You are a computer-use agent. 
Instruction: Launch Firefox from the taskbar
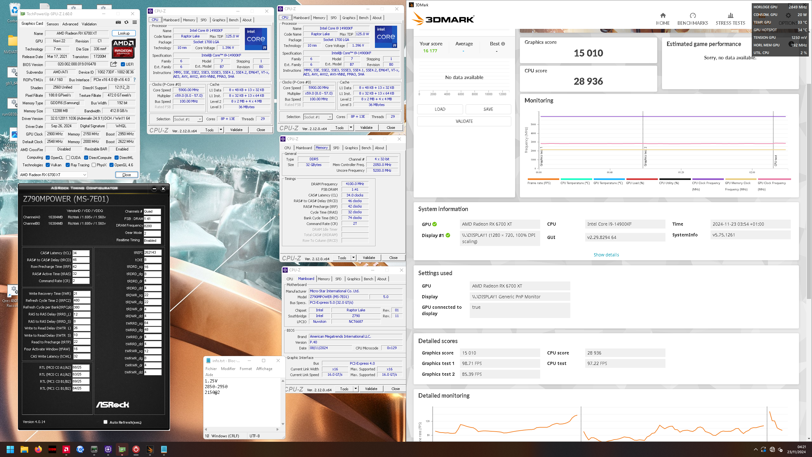[38, 449]
